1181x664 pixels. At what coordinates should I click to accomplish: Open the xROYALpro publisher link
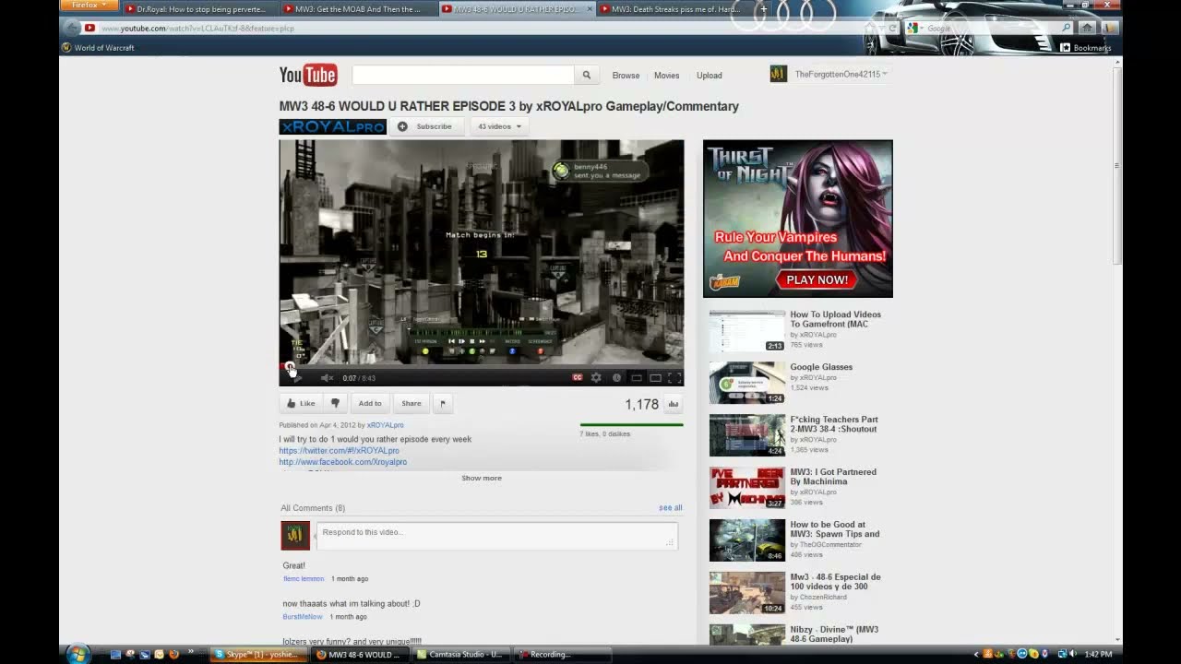386,425
